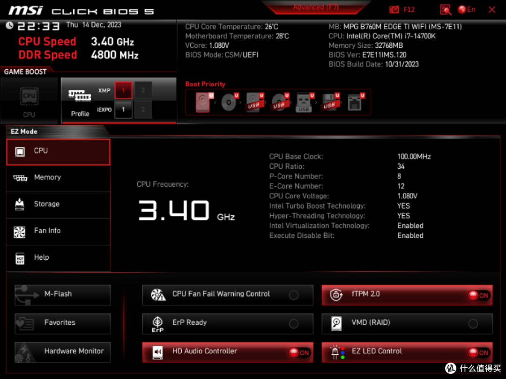The width and height of the screenshot is (506, 379).
Task: Click the Help hotkey icon
Action: pos(20,258)
